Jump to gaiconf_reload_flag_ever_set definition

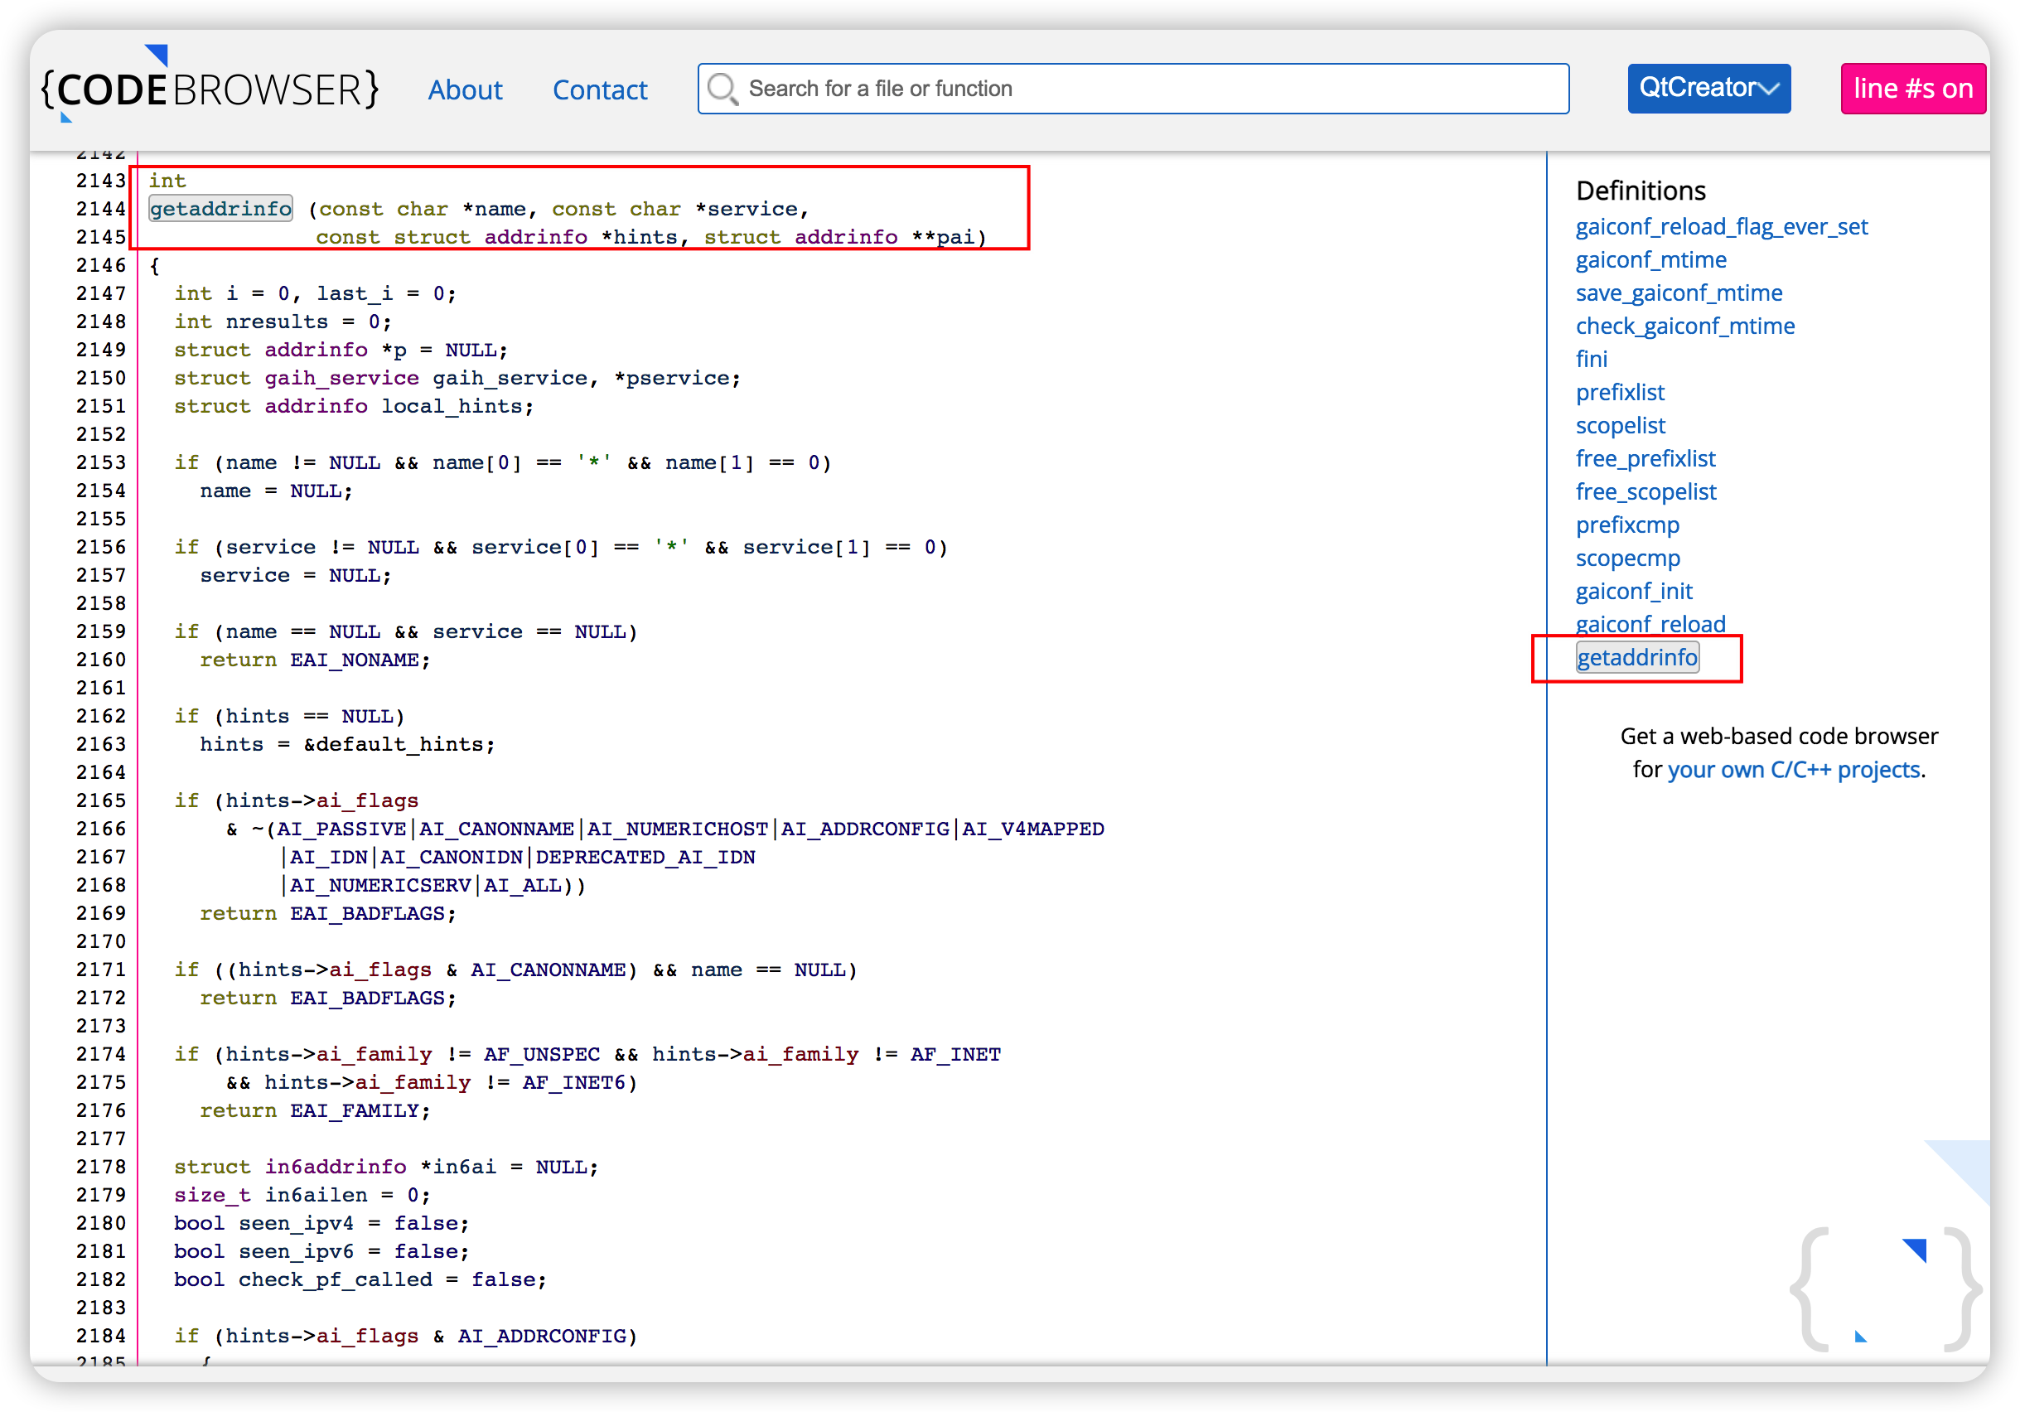1721,227
